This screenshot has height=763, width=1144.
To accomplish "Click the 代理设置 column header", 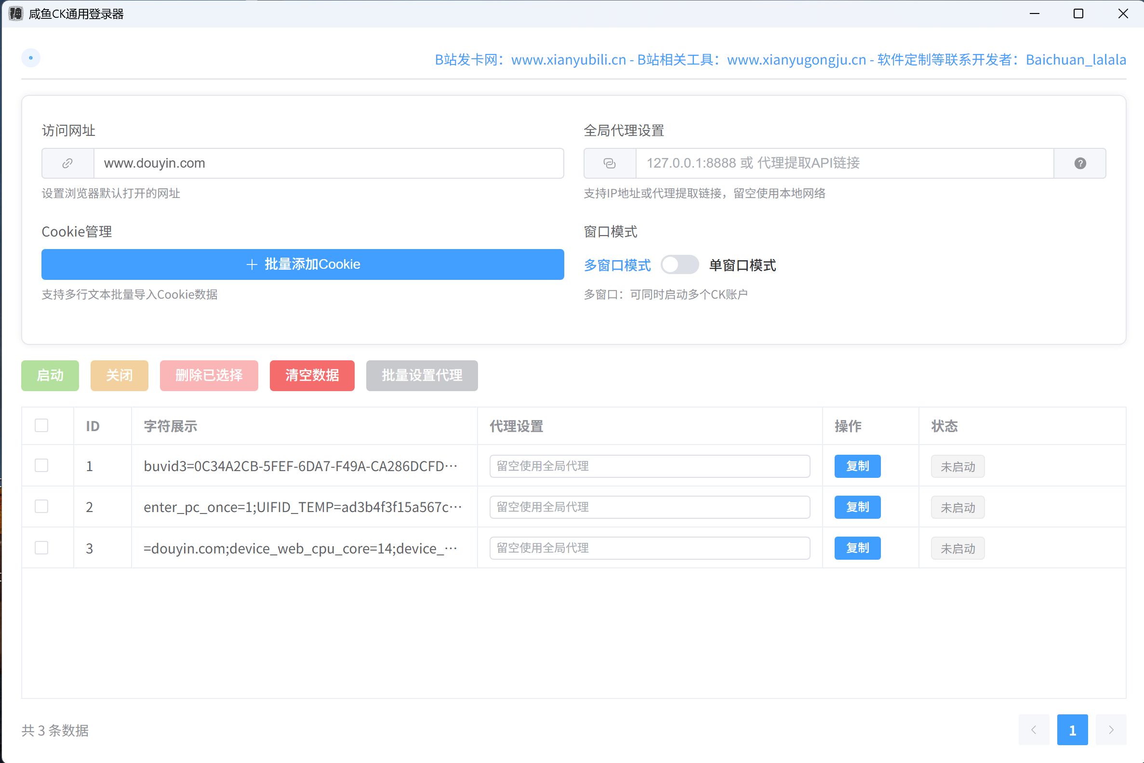I will [x=517, y=426].
